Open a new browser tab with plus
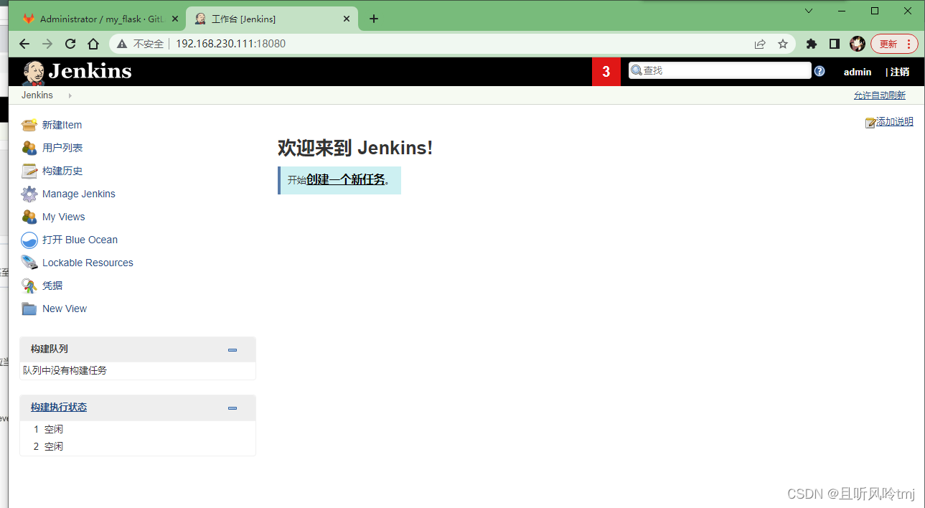The height and width of the screenshot is (508, 925). 373,19
